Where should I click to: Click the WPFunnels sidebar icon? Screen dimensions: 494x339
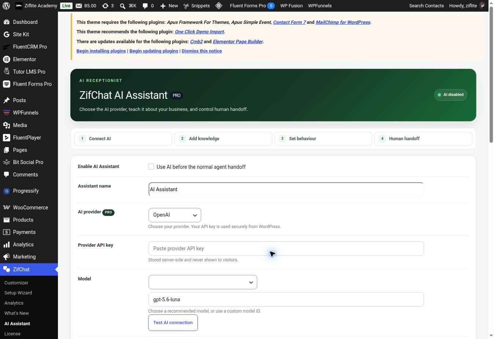click(7, 113)
